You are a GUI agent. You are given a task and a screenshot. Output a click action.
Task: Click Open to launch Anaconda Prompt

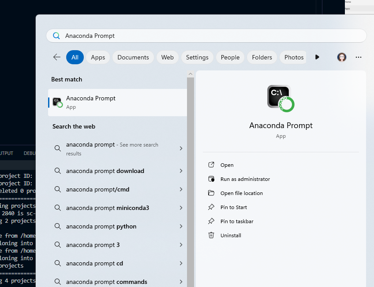click(227, 165)
